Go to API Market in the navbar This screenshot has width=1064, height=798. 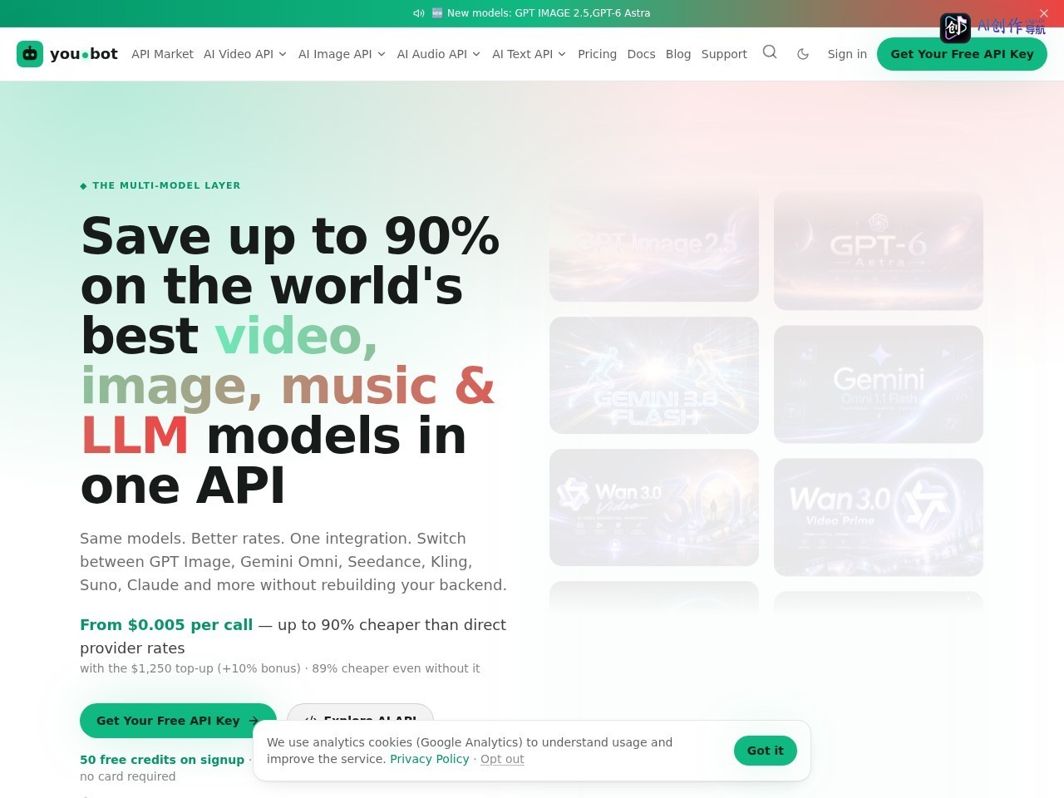[162, 54]
